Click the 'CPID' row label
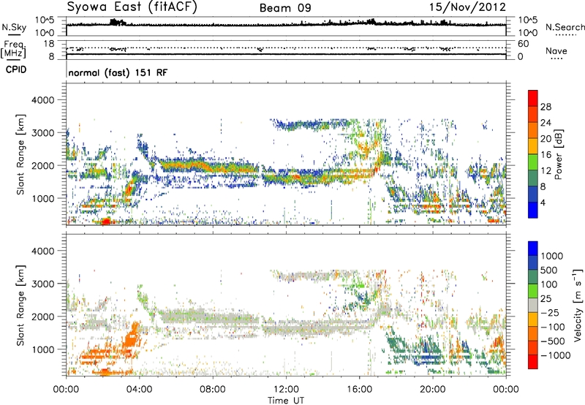This screenshot has height=405, width=585. (16, 69)
